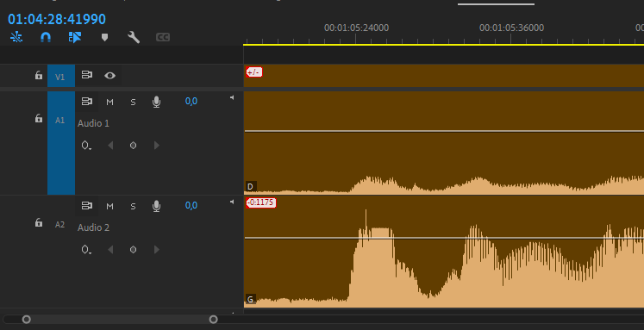
Task: Toggle Linked Selection icon
Action: [x=75, y=37]
